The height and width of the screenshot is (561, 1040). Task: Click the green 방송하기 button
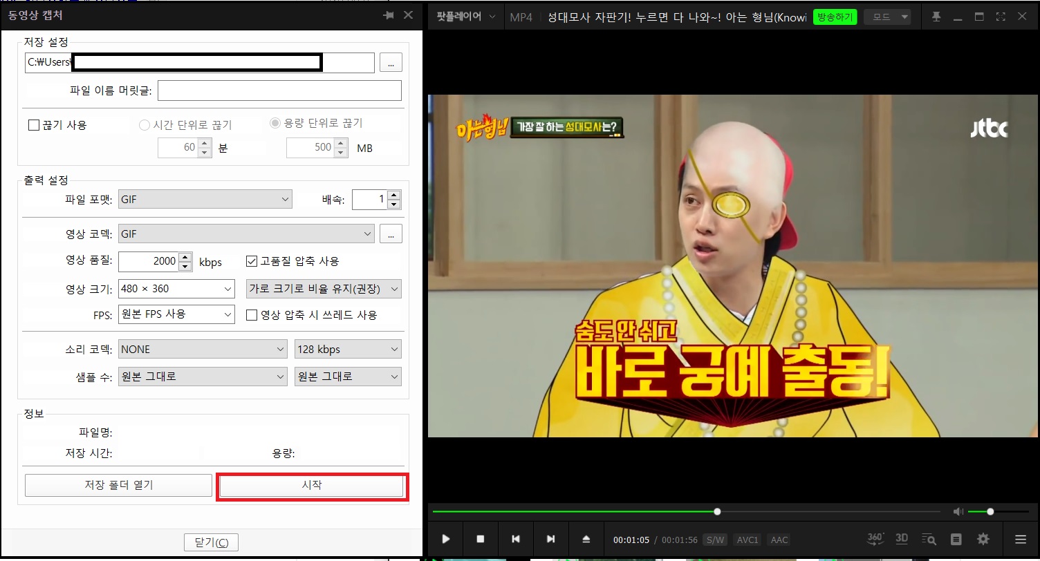point(835,17)
